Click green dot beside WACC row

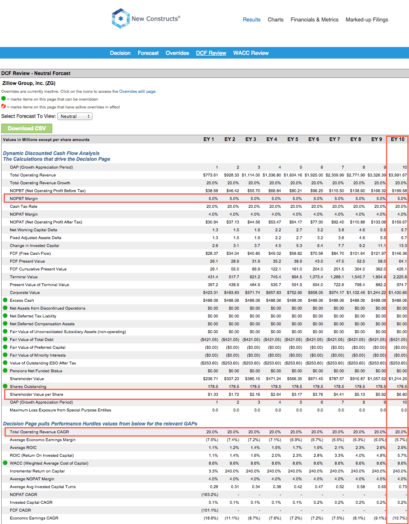[5, 463]
